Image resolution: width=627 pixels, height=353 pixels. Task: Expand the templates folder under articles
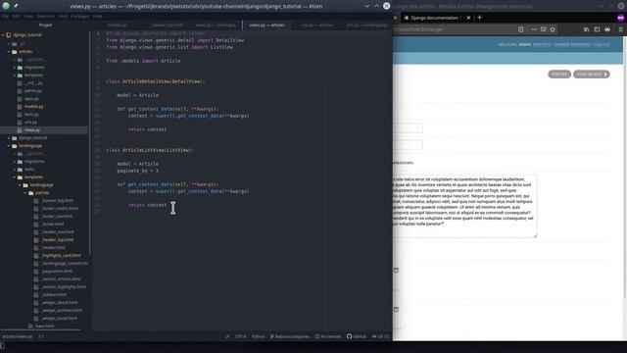(x=15, y=76)
